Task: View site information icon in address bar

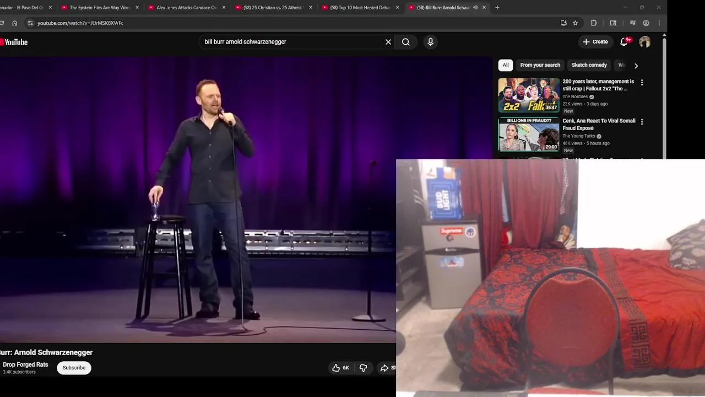Action: point(30,23)
